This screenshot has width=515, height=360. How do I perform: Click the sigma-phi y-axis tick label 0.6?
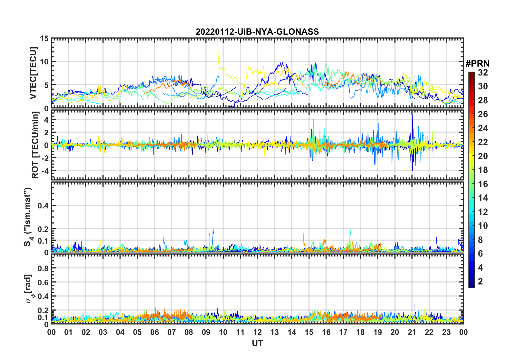(x=43, y=282)
